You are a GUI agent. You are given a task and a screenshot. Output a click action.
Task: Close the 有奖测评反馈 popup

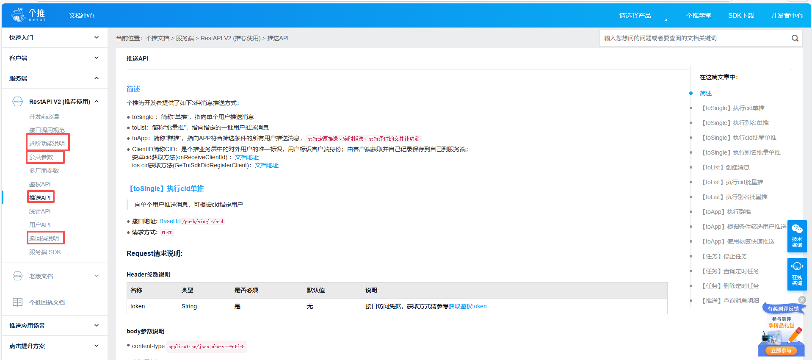(802, 300)
